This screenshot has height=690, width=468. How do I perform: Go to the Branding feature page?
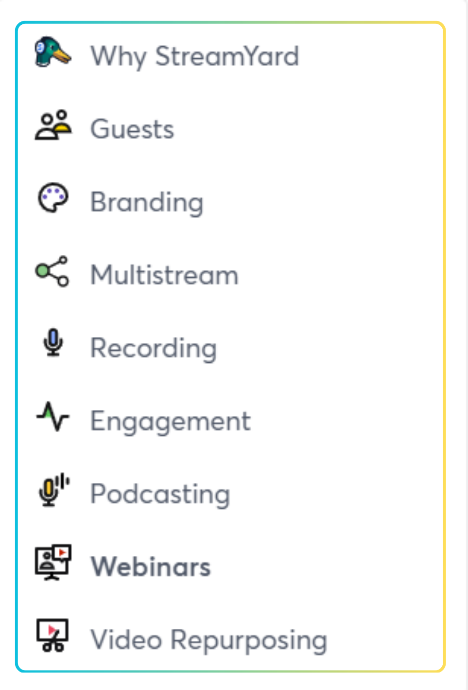click(x=147, y=202)
